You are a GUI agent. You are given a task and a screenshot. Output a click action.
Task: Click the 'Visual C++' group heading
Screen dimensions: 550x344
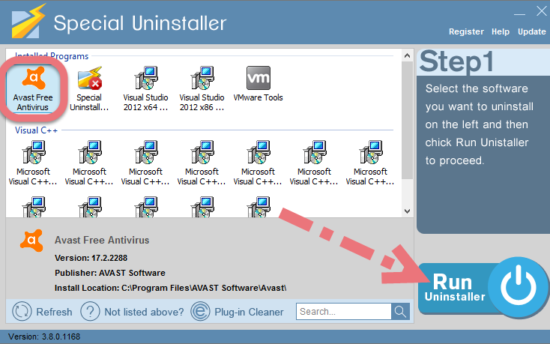(x=36, y=130)
